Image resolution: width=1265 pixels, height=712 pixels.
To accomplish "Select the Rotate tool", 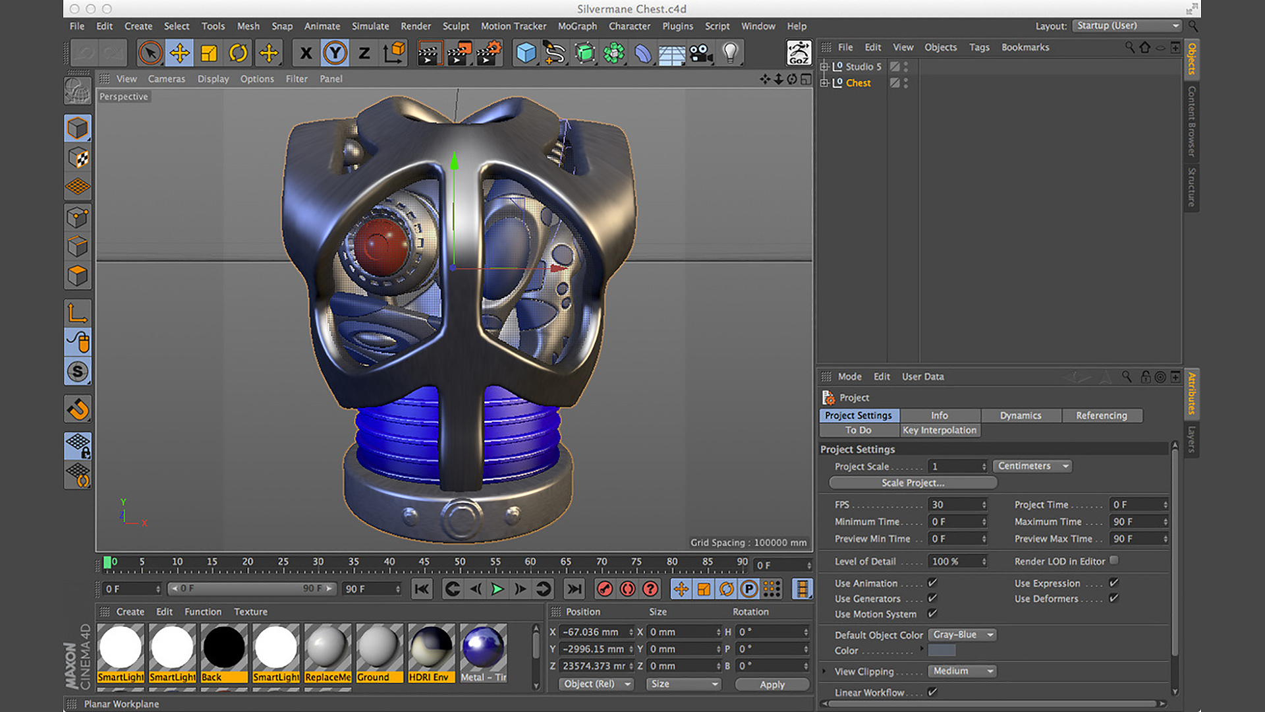I will [x=238, y=53].
